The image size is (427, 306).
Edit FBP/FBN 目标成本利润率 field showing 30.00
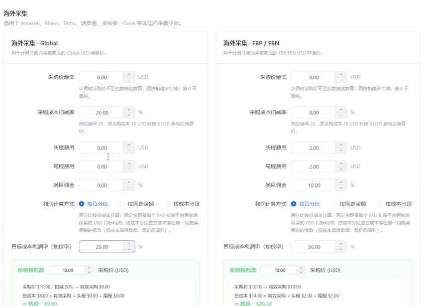(313, 247)
